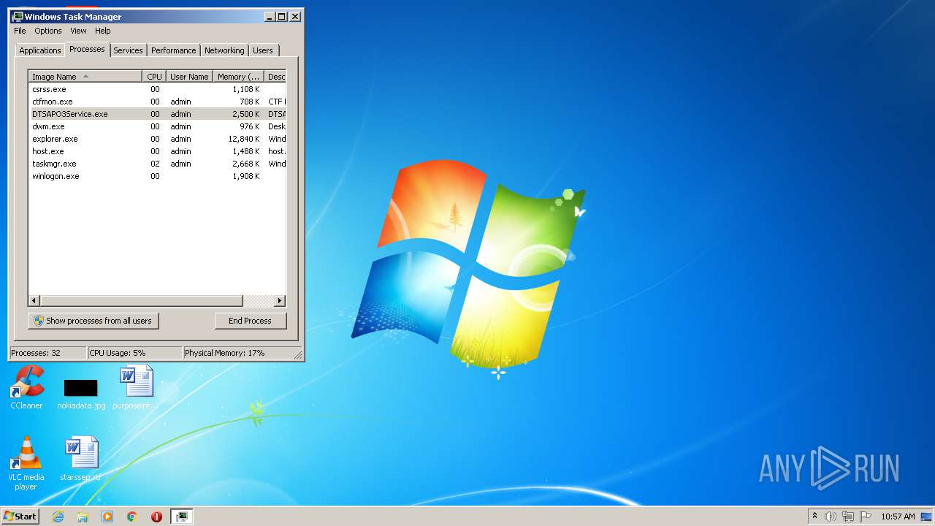Sort processes by Memory column

[x=238, y=77]
